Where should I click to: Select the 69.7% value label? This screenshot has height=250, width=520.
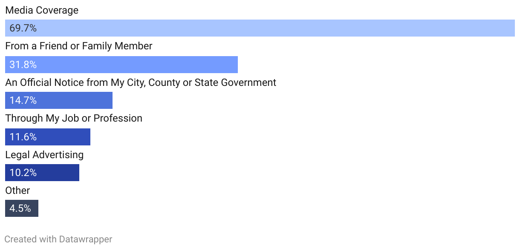[x=23, y=28]
